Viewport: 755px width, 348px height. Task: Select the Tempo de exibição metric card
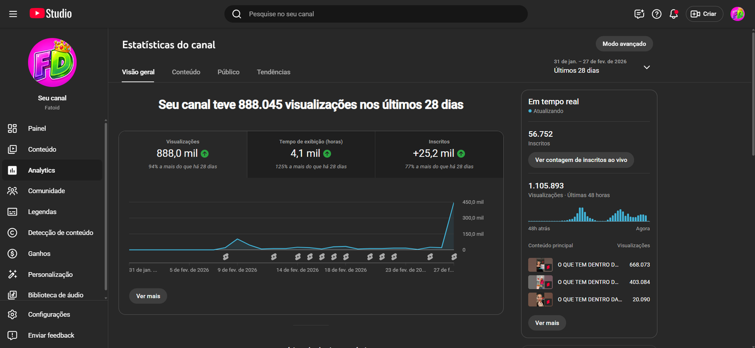[x=311, y=154]
